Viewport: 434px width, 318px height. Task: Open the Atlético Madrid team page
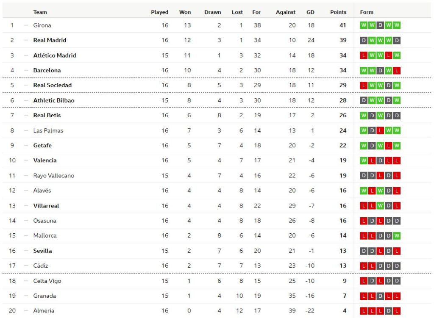point(55,55)
